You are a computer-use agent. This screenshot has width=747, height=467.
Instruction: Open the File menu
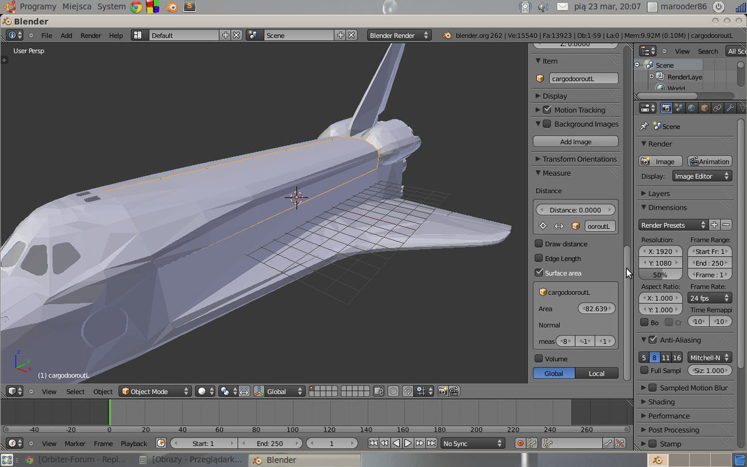pos(47,35)
